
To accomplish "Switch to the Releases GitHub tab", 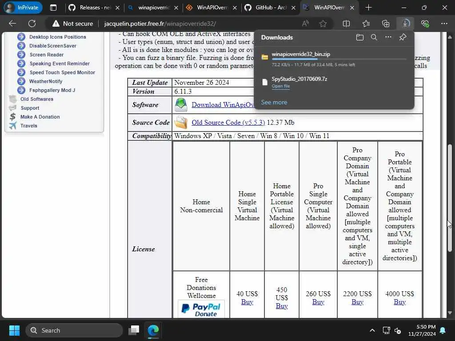I will (x=94, y=8).
